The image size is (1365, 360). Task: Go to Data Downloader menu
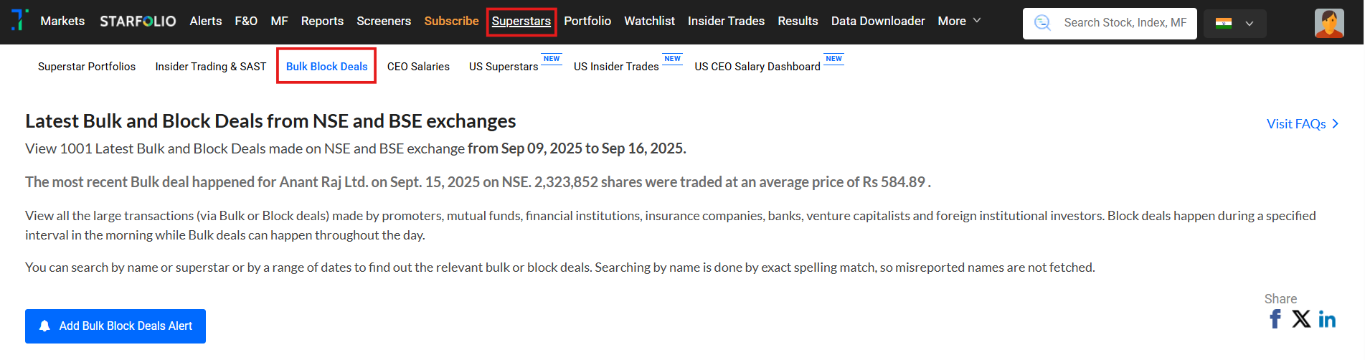click(x=878, y=22)
